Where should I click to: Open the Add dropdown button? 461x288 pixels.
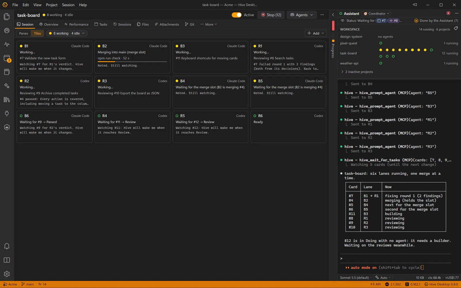click(x=315, y=33)
